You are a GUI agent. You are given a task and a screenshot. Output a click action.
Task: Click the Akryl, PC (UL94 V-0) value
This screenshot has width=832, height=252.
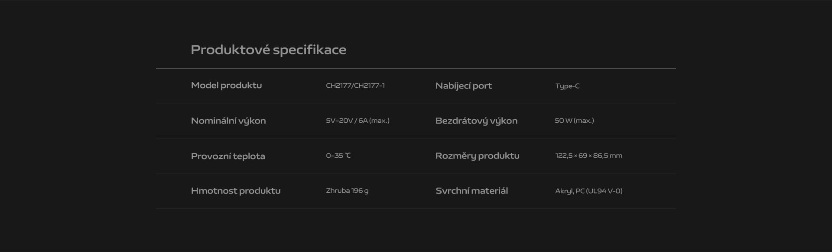[x=588, y=191]
